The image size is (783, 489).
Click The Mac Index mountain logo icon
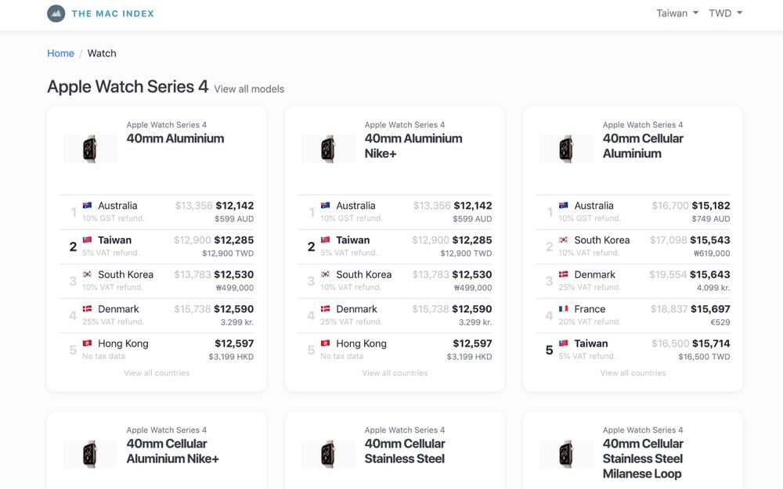coord(56,13)
